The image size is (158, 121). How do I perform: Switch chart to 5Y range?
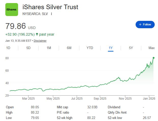click(x=131, y=48)
